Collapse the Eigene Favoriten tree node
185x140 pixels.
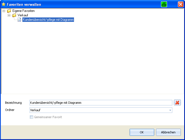[4, 11]
